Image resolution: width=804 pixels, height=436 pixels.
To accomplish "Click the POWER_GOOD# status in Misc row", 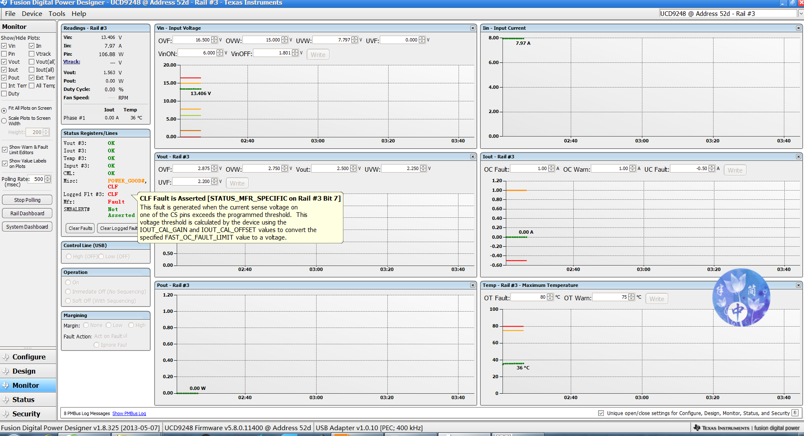I will [127, 181].
